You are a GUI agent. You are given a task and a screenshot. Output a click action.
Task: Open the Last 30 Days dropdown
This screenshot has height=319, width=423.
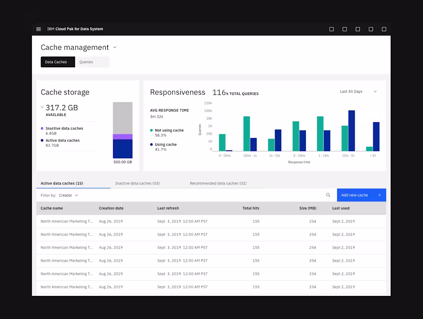tap(358, 91)
